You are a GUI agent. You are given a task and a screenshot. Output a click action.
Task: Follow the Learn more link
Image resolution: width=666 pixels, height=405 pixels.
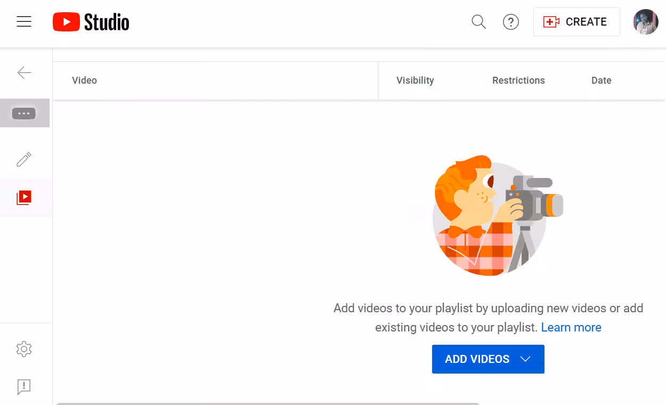click(571, 327)
